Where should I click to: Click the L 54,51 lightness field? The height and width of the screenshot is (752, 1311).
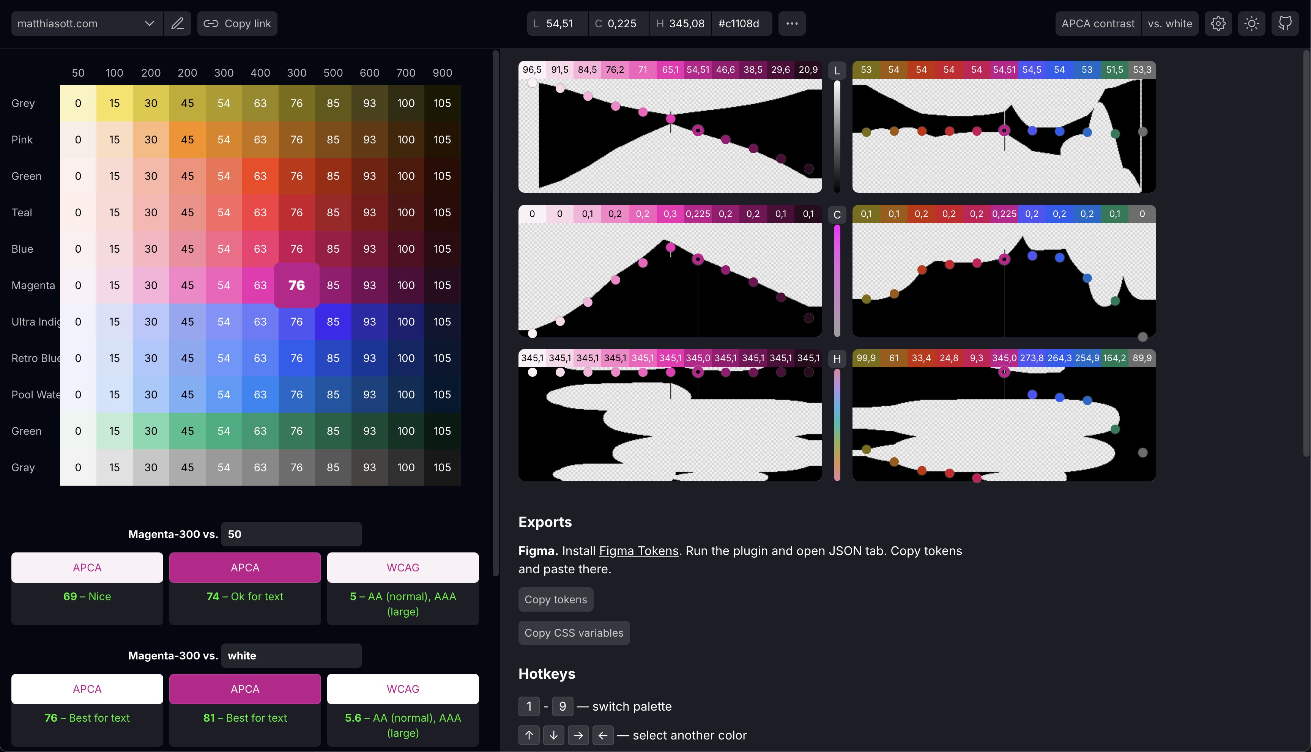click(x=557, y=24)
